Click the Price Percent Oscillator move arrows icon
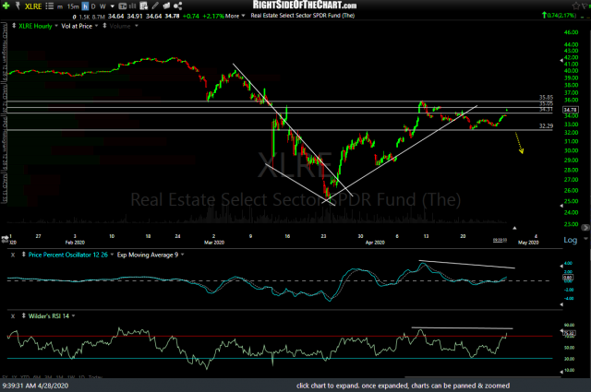The height and width of the screenshot is (392, 591). [24, 253]
